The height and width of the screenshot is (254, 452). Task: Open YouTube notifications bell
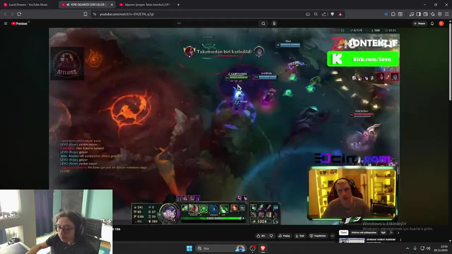[432, 23]
